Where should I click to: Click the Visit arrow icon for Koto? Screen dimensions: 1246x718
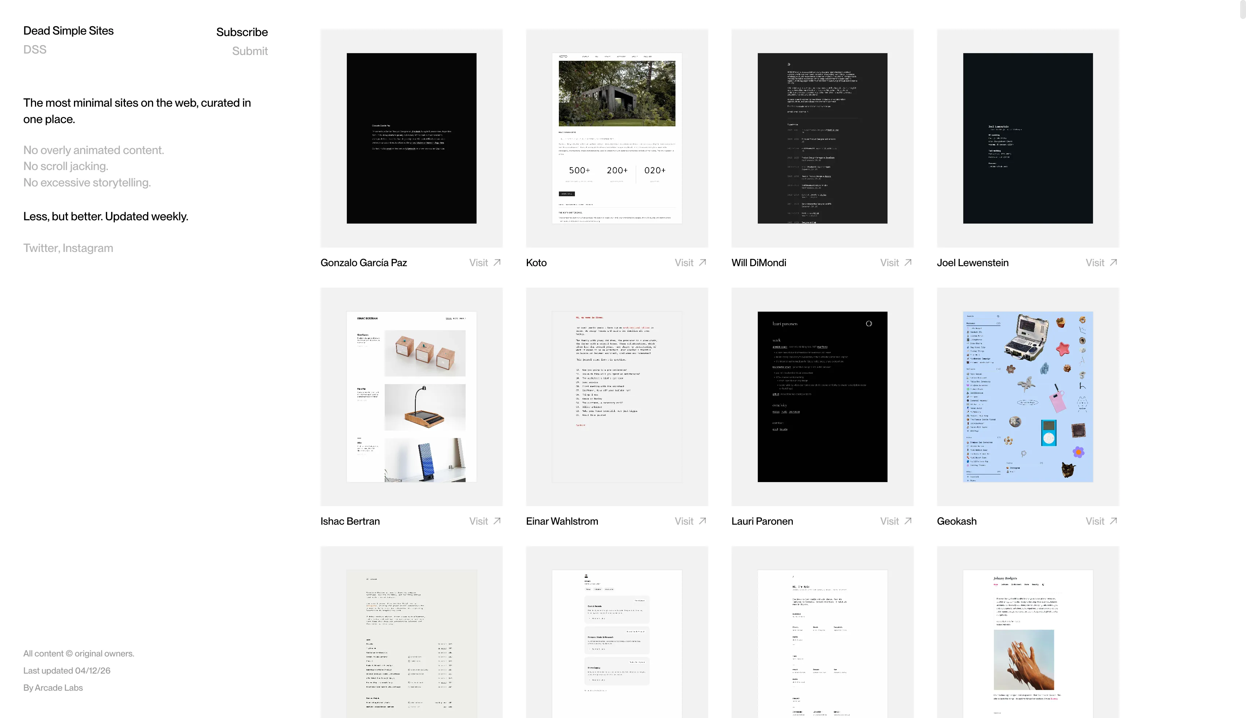pos(702,263)
